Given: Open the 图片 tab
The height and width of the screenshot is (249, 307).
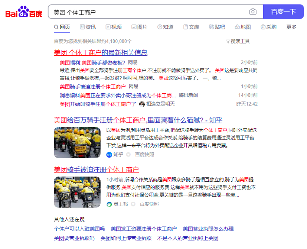Looking at the screenshot, I should [139, 27].
